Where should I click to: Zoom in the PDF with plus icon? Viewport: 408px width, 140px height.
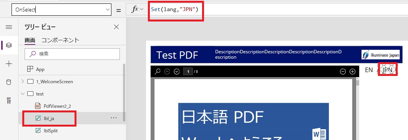pos(352,71)
